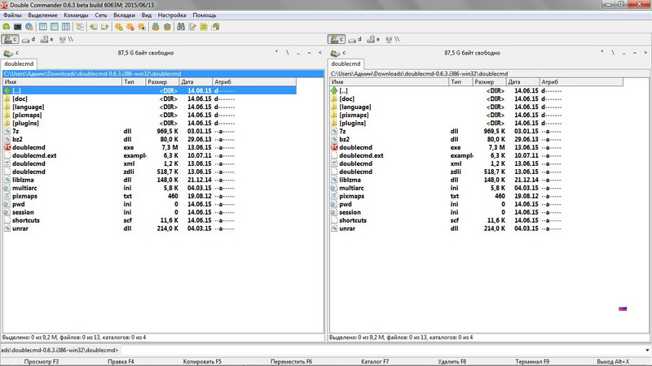
Task: Click right panel favorites '*' button
Action: coord(602,53)
